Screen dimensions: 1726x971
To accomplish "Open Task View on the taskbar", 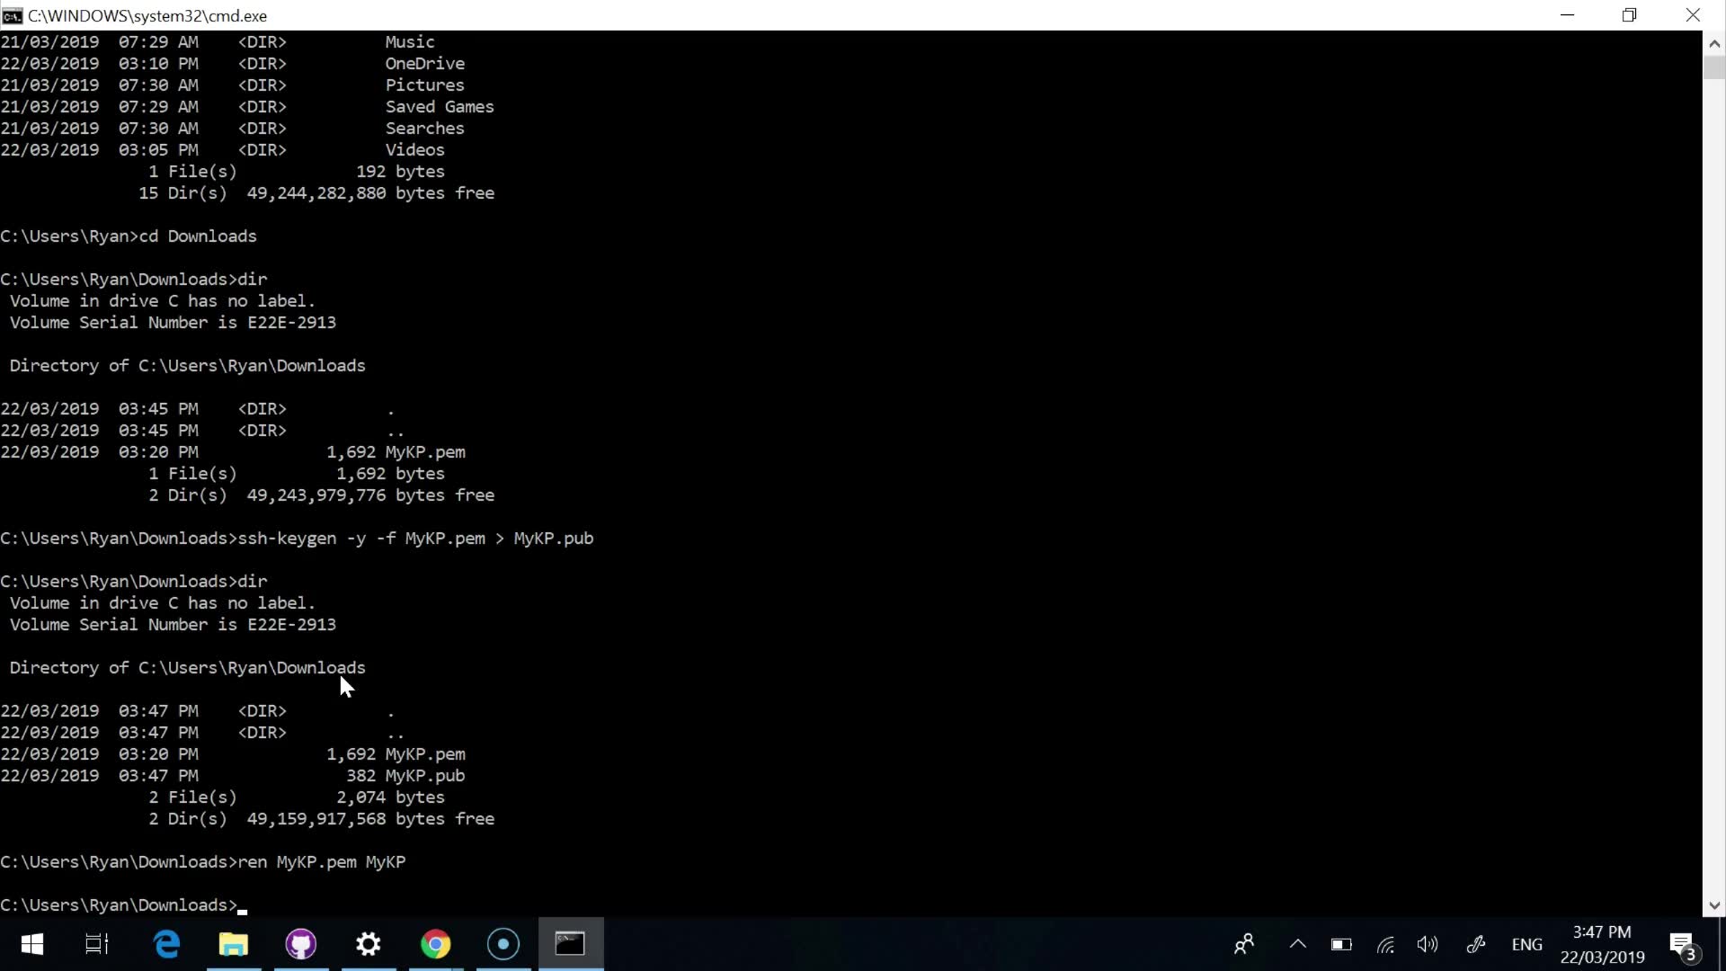I will coord(97,944).
